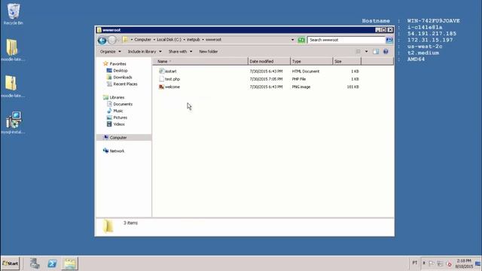Click the network tray icon

[440, 263]
